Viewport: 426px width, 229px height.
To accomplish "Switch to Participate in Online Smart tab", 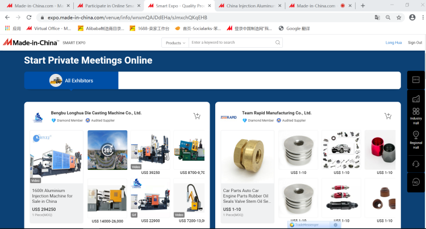I will point(108,6).
